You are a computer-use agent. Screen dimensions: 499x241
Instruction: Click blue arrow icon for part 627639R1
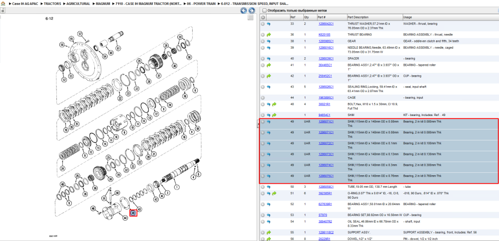point(268,204)
